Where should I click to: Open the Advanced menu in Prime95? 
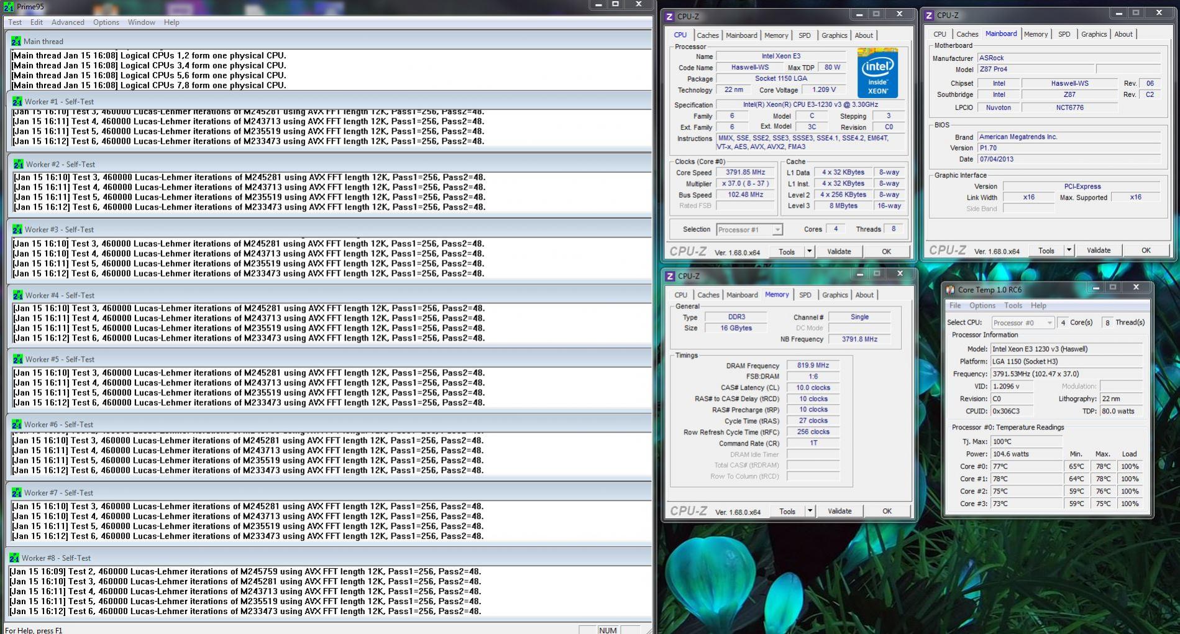(68, 22)
